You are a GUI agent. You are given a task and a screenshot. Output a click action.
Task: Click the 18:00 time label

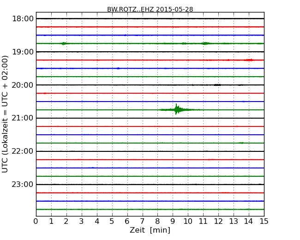pos(23,19)
